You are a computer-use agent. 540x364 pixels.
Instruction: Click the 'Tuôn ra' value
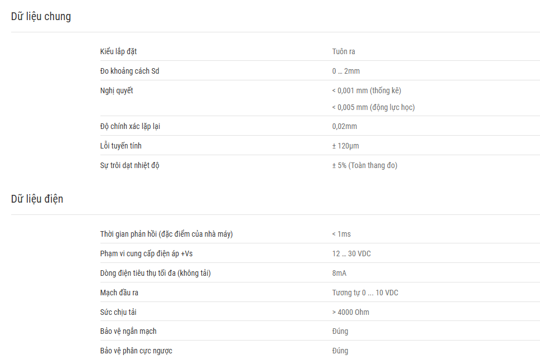[x=344, y=51]
